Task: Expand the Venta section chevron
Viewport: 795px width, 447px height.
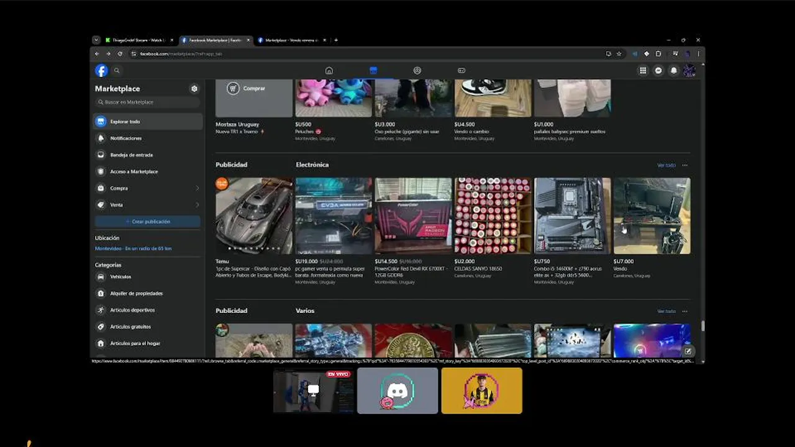Action: (x=198, y=205)
